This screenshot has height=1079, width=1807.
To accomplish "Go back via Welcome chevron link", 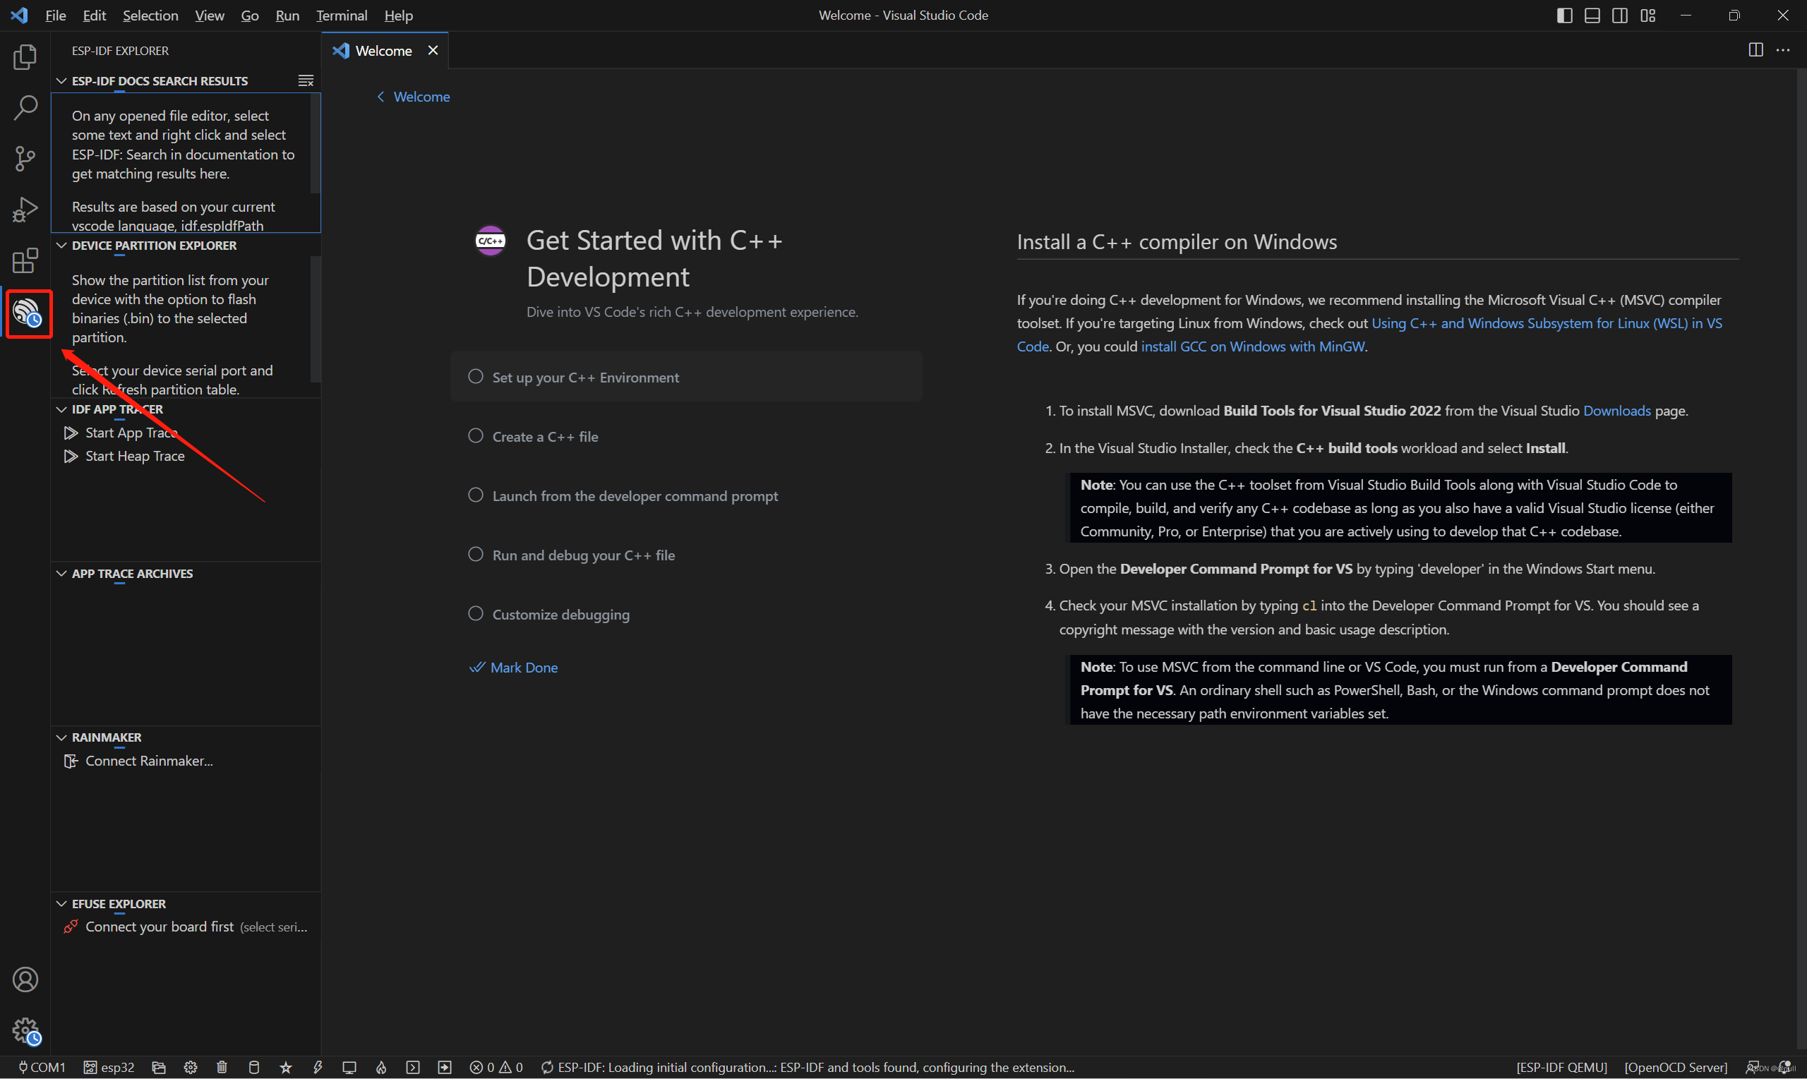I will [412, 97].
